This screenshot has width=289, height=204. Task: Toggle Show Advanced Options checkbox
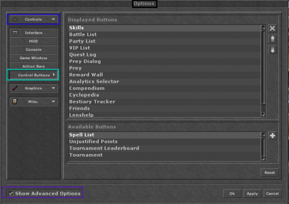pyautogui.click(x=11, y=193)
